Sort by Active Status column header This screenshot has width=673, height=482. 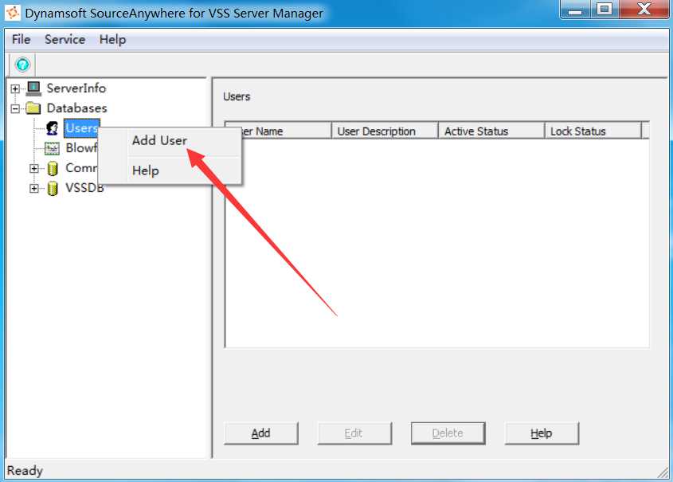coord(491,131)
